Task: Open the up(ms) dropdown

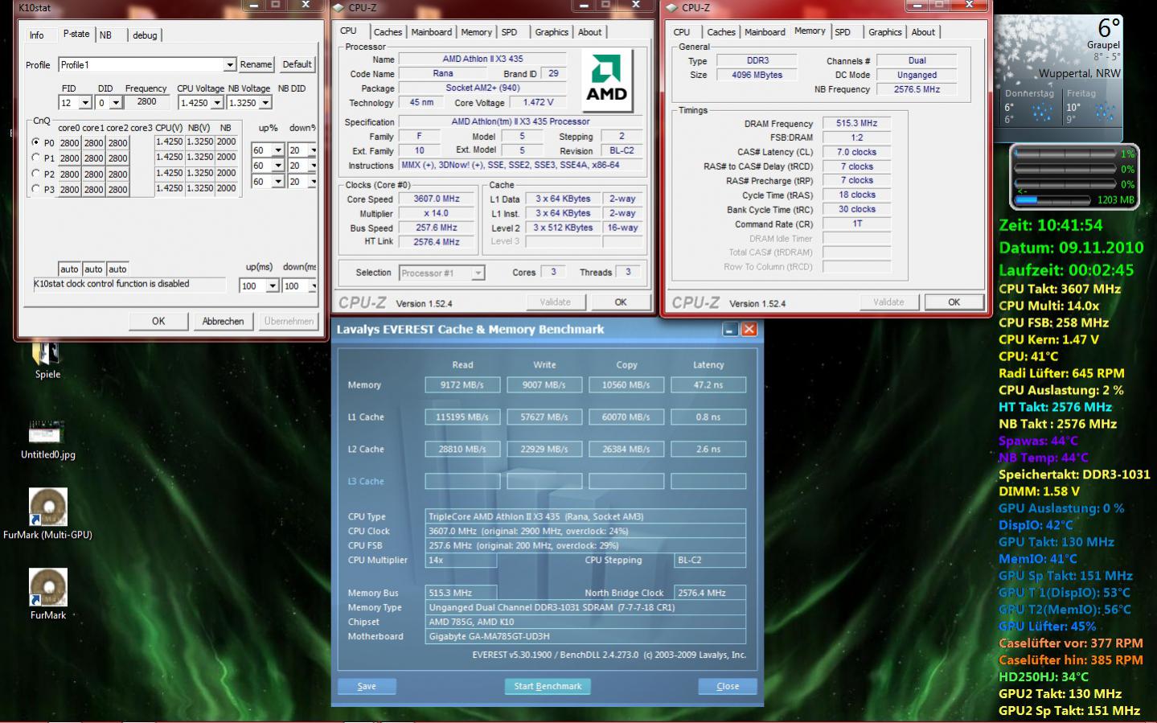Action: (x=273, y=286)
